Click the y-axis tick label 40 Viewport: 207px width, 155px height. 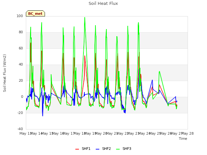[21, 65]
